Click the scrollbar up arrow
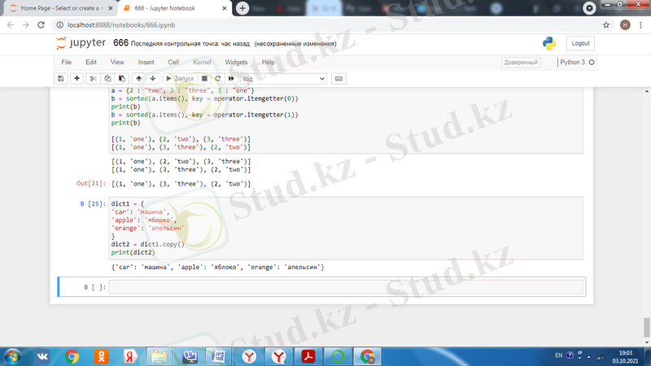Viewport: 651px width, 366px height. click(647, 91)
